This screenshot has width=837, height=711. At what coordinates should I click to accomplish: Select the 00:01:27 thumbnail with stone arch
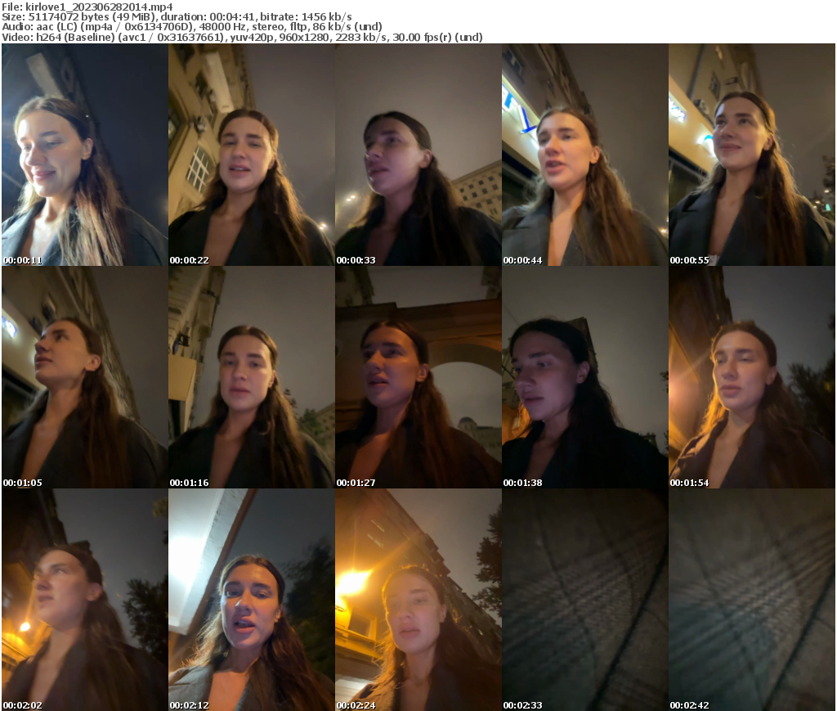[417, 377]
